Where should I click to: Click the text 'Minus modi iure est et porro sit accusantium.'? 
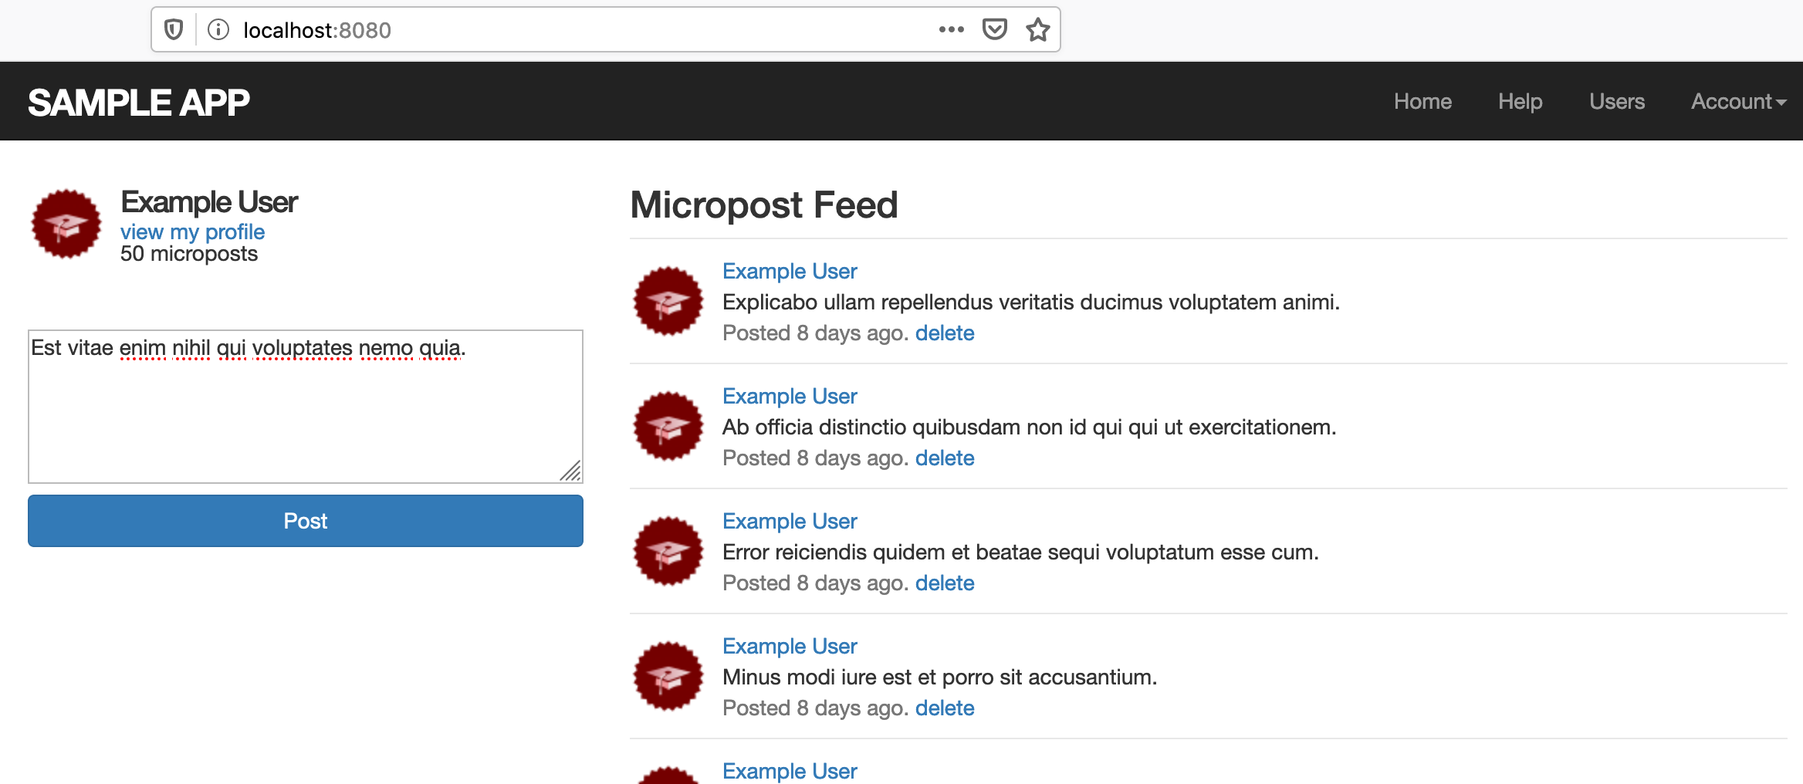(x=940, y=677)
